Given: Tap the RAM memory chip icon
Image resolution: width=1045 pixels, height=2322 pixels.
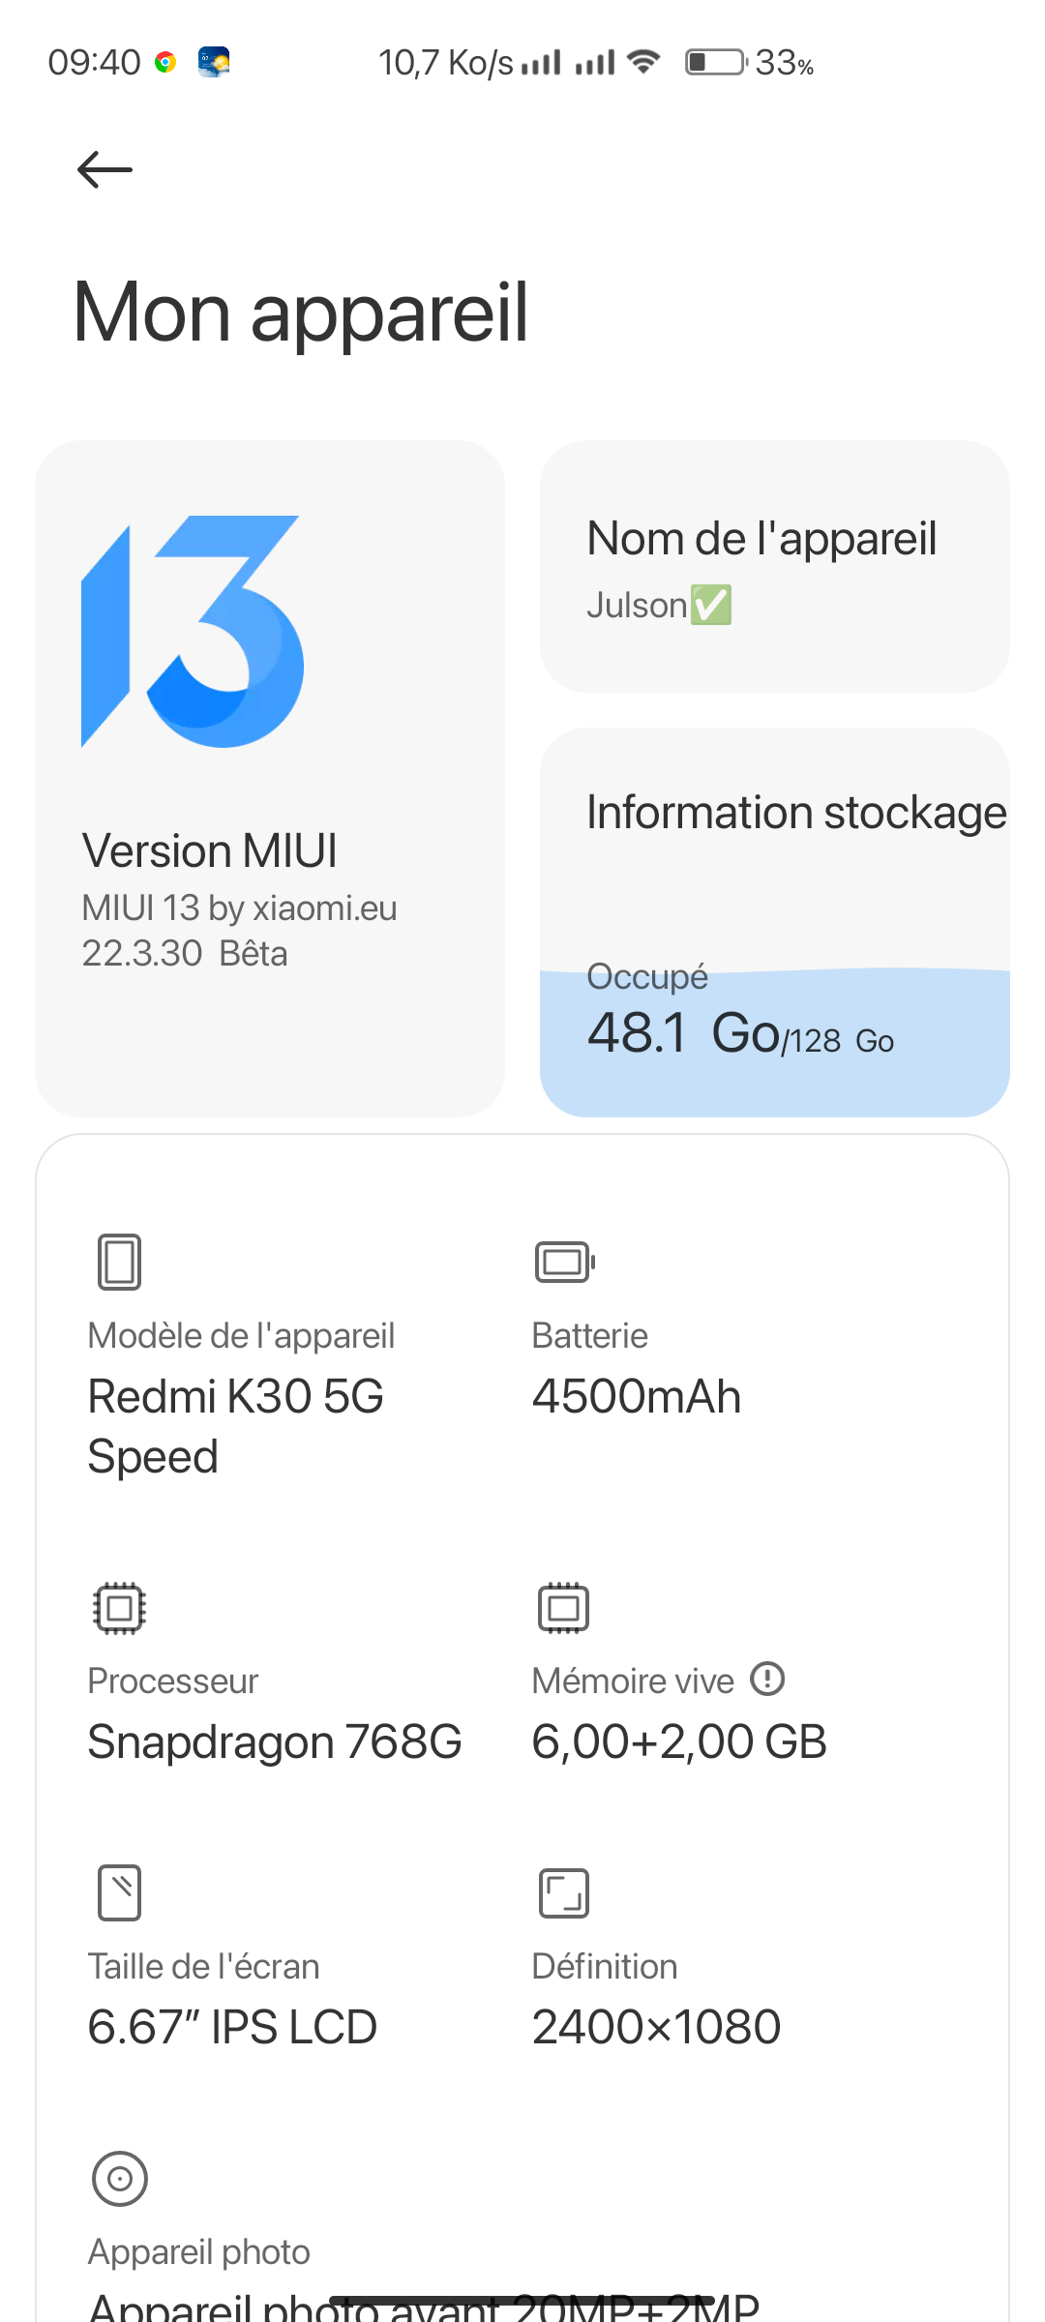Looking at the screenshot, I should (x=564, y=1608).
